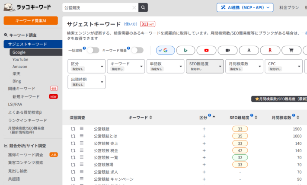Click the help icon beside SEO難易度 column header
The image size is (307, 185).
click(x=252, y=115)
